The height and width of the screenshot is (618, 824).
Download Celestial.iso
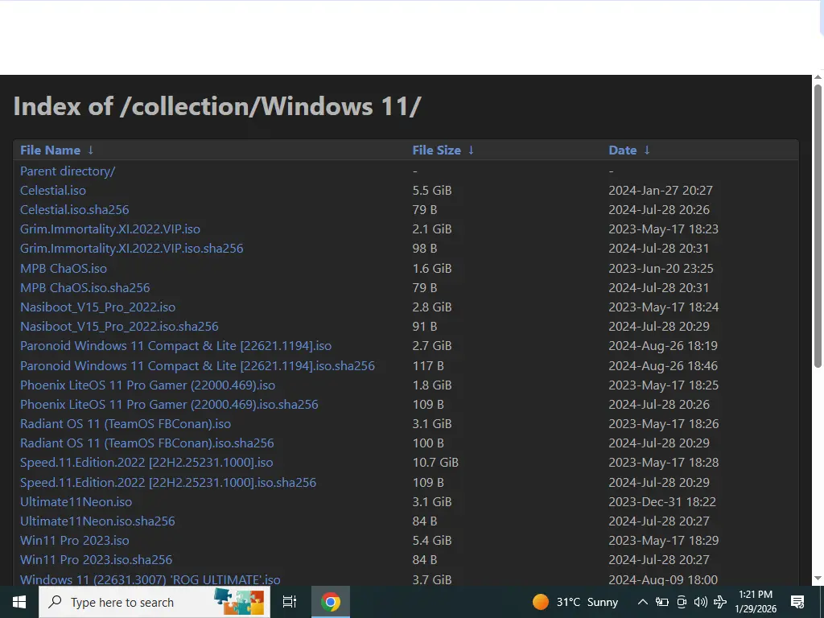pyautogui.click(x=52, y=190)
